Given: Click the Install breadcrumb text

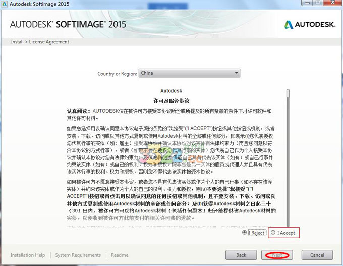Looking at the screenshot, I should (x=17, y=42).
